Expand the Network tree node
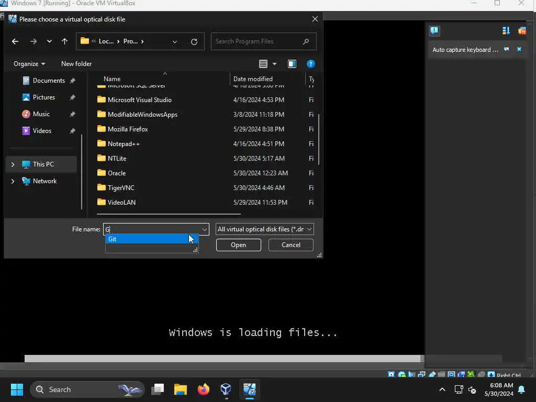 tap(13, 181)
